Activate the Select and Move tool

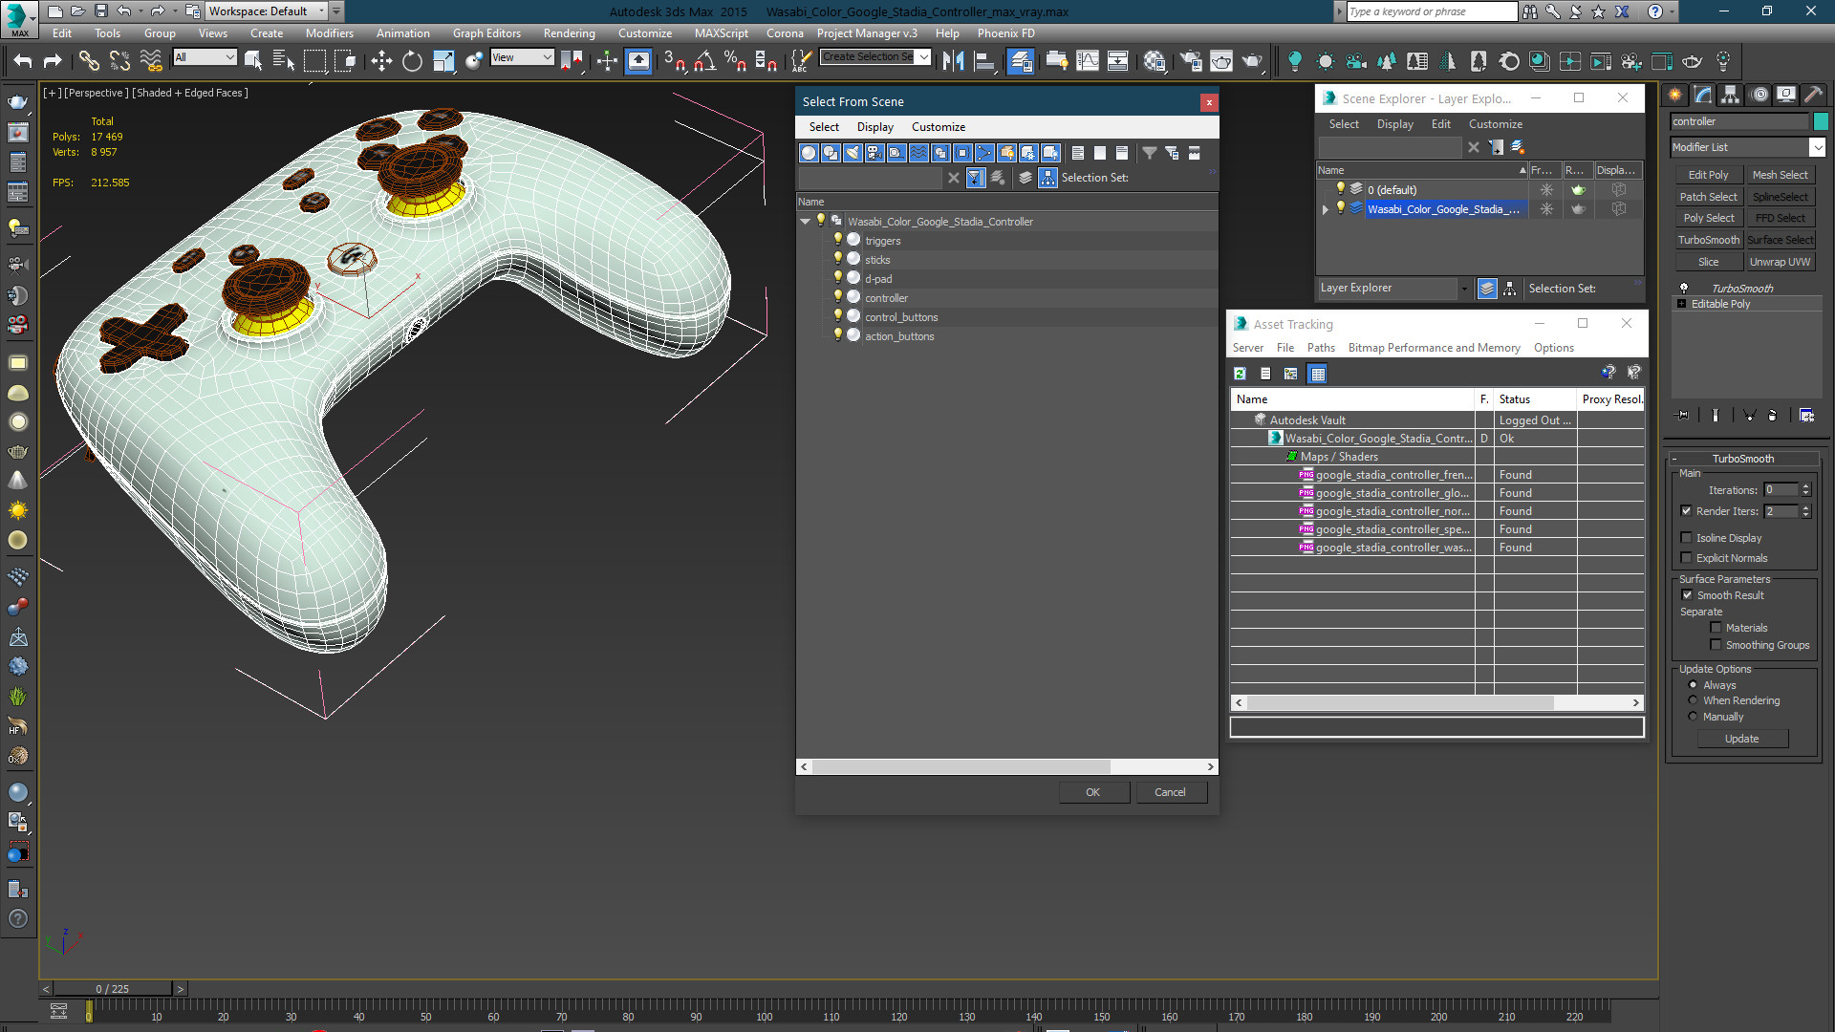(x=381, y=62)
